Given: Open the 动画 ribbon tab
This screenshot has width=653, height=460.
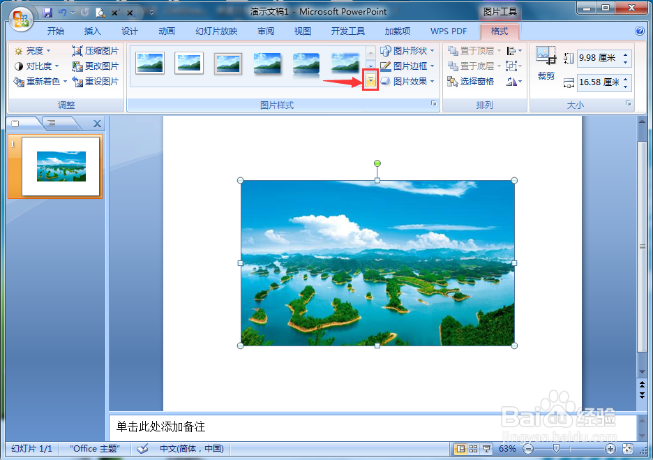Looking at the screenshot, I should point(167,31).
